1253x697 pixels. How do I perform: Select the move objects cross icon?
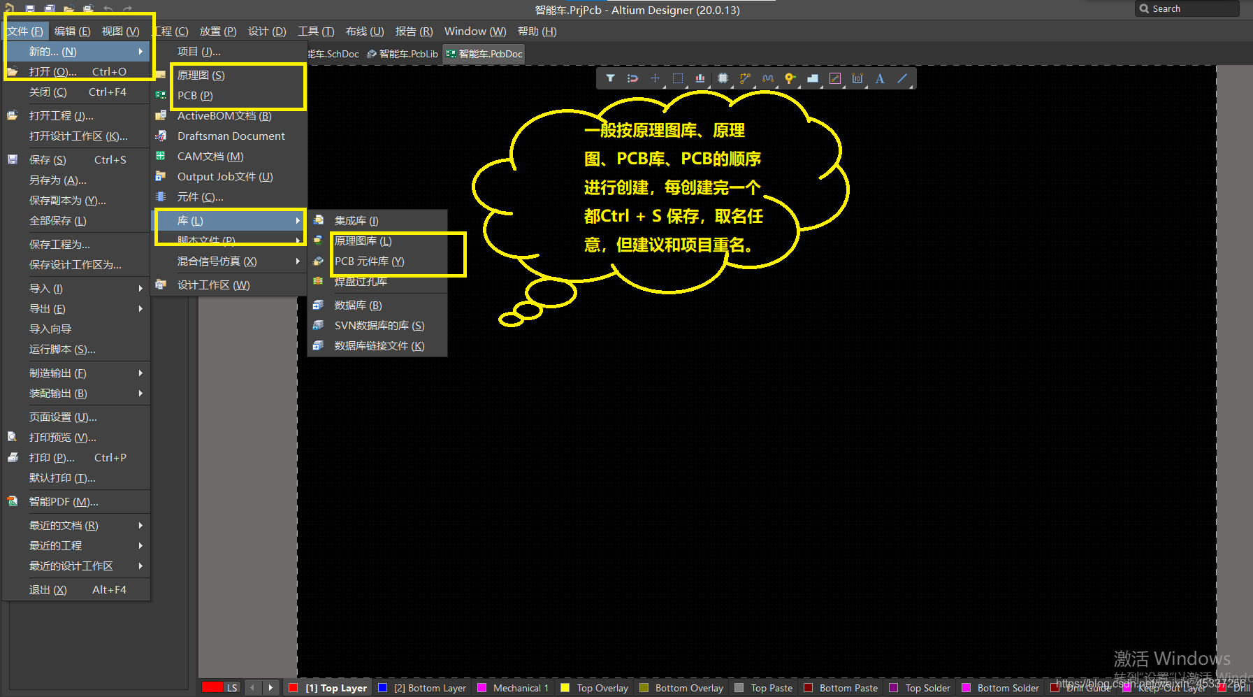[x=655, y=78]
